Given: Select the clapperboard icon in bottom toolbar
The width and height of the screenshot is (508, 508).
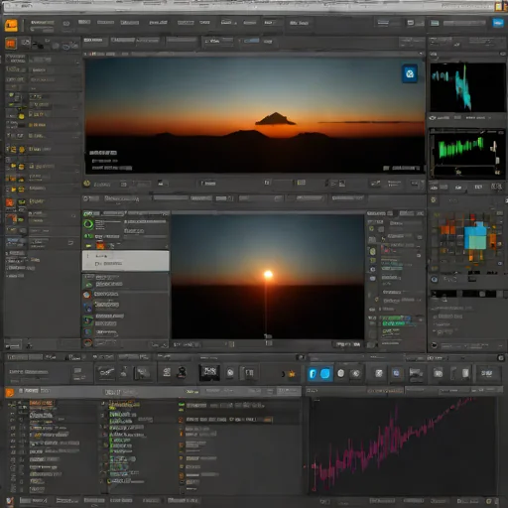Looking at the screenshot, I should 209,373.
